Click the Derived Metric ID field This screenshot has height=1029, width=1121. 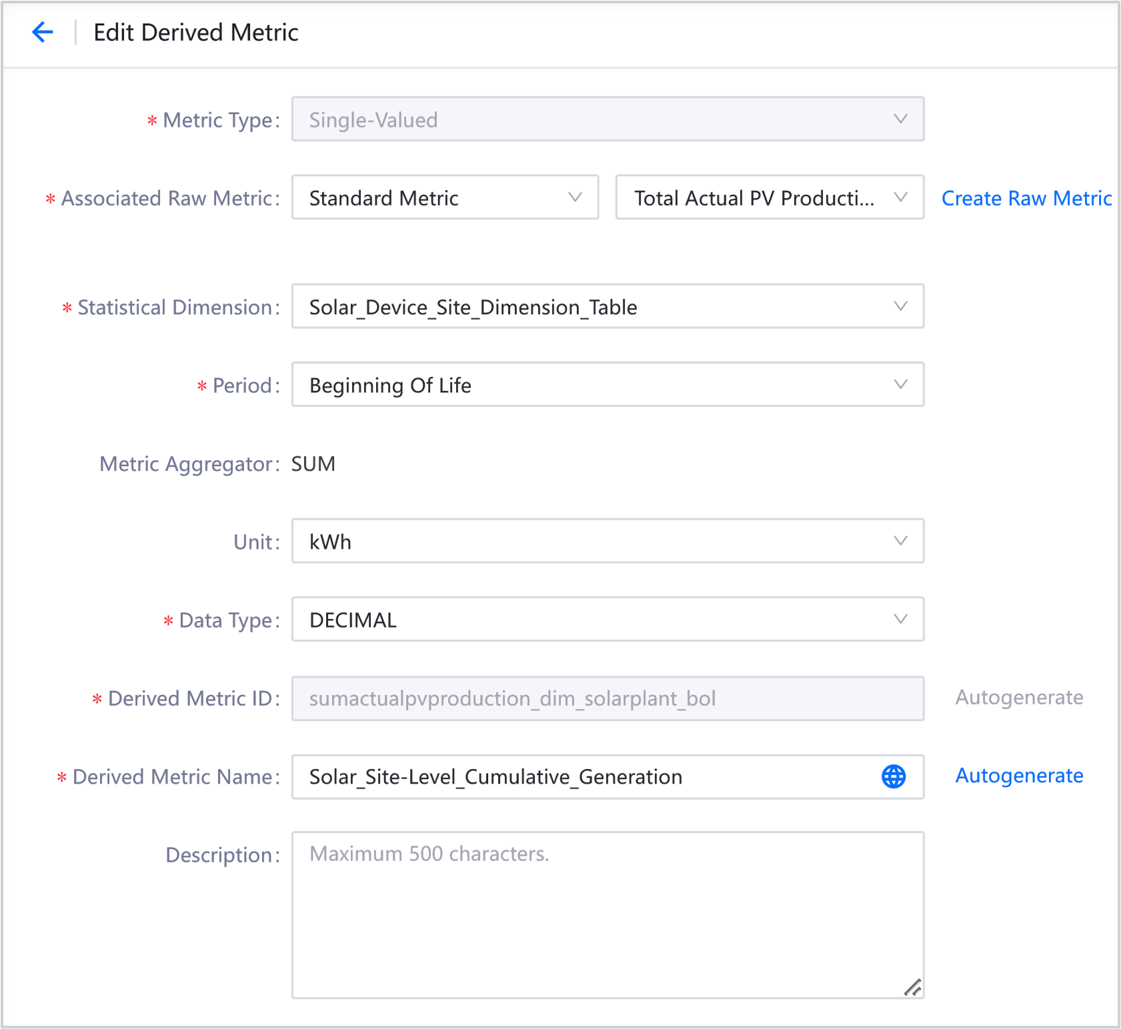pos(607,698)
